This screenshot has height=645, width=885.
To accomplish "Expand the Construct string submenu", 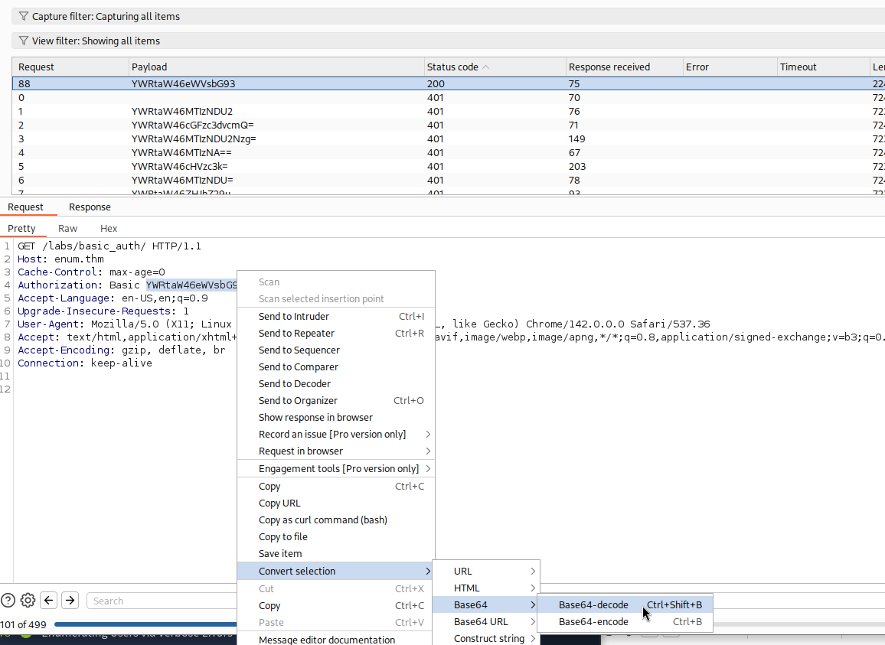I will [x=486, y=638].
